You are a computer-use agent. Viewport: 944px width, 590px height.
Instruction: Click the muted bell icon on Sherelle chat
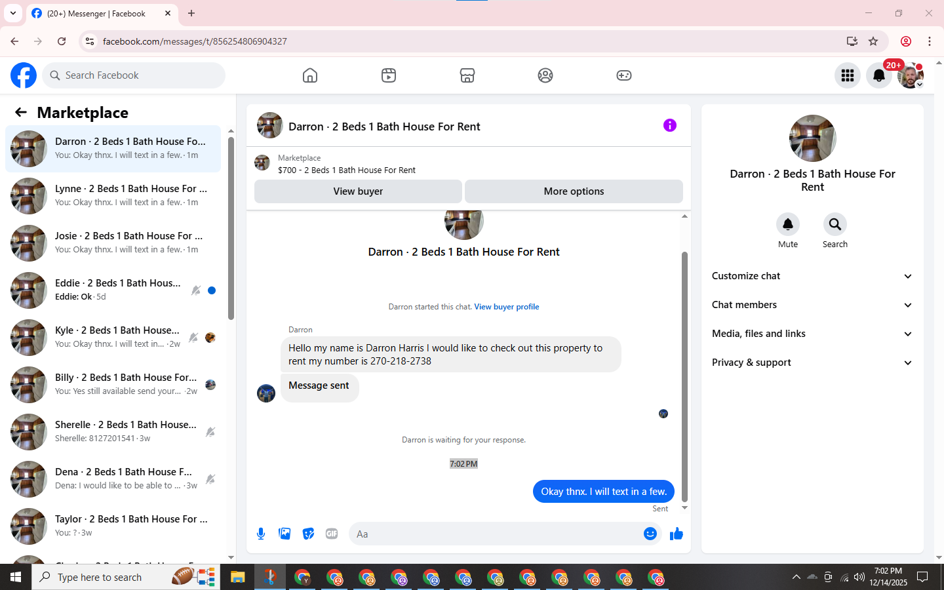pyautogui.click(x=210, y=432)
